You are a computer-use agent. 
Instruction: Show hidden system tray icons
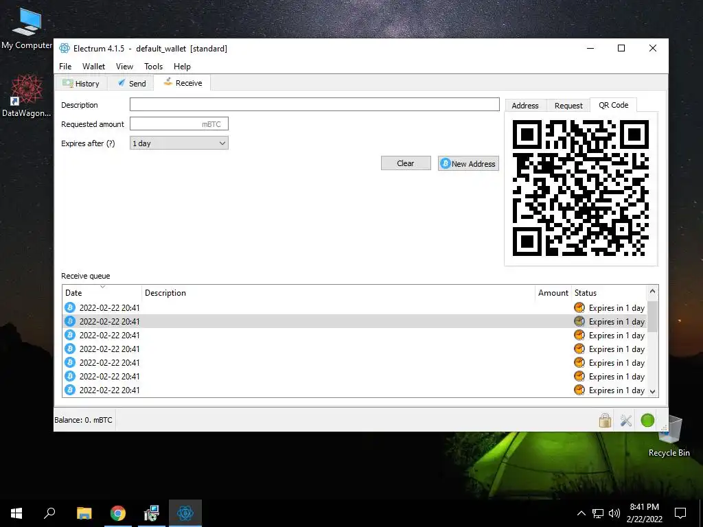(x=581, y=513)
